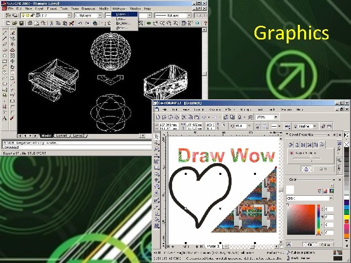This screenshot has width=351, height=263.
Task: Select the Rotate tool in AutoCAD Modify toolbar
Action: [x=13, y=67]
